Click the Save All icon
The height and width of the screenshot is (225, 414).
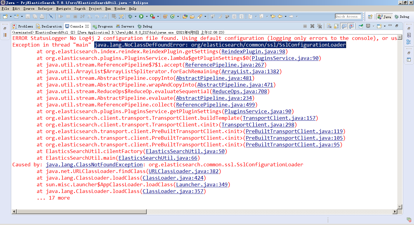pyautogui.click(x=35, y=16)
